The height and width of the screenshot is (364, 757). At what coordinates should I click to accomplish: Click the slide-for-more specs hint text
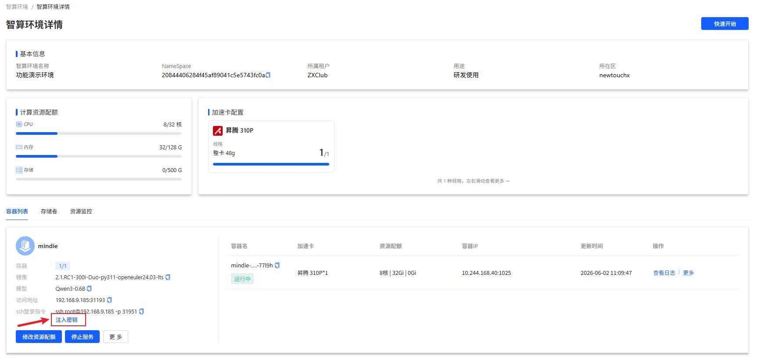473,181
